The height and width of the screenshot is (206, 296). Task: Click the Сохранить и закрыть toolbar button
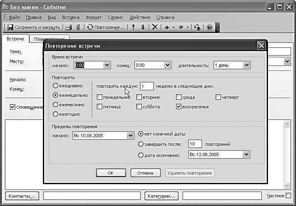(x=34, y=27)
